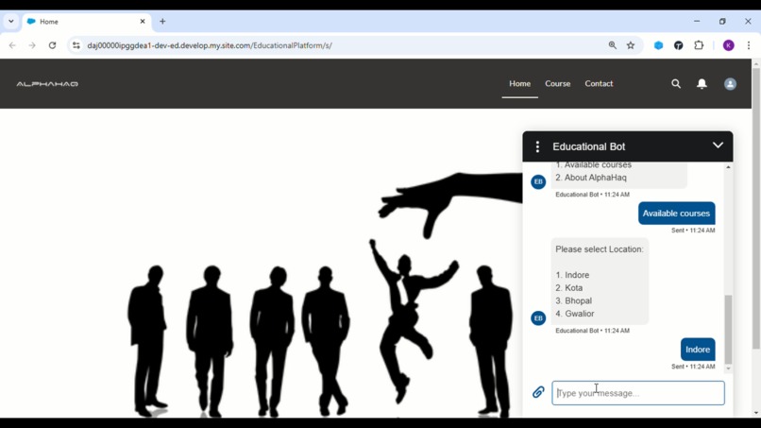The height and width of the screenshot is (428, 761).
Task: Restore down the browser window
Action: tap(722, 22)
